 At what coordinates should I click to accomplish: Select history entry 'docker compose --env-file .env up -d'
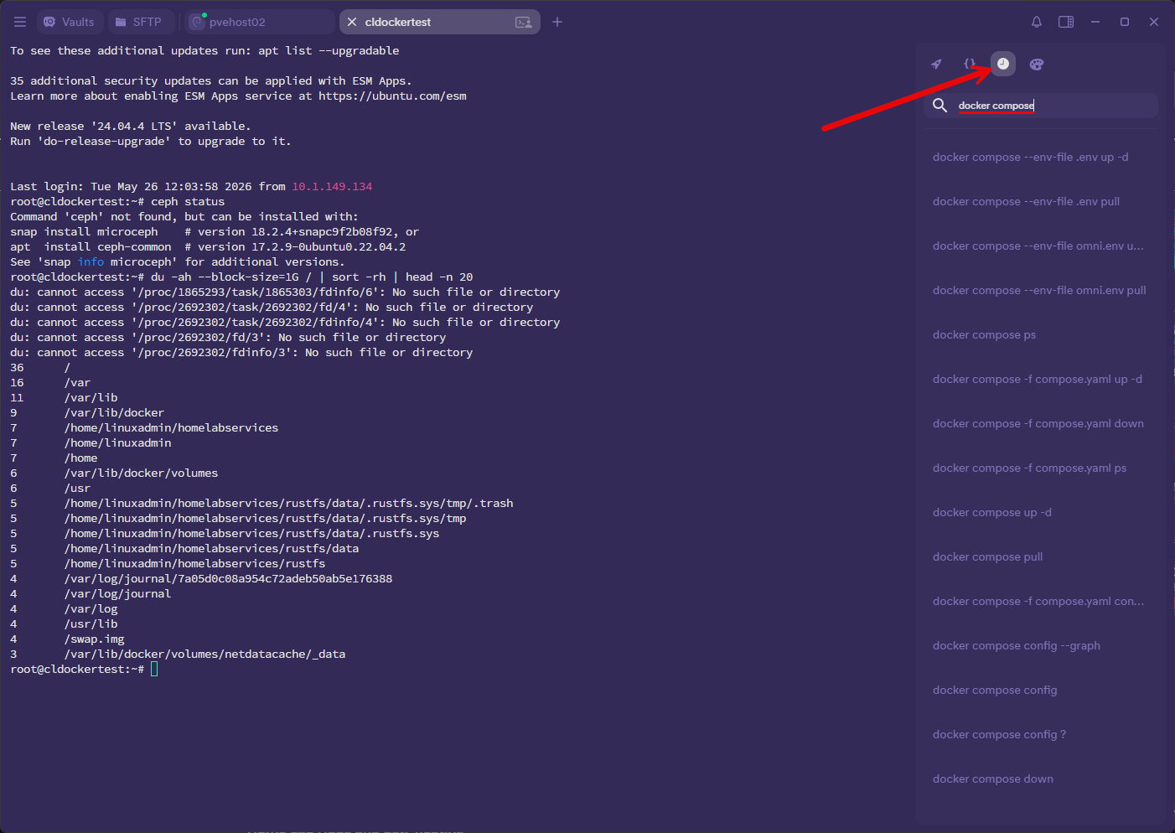click(x=1041, y=157)
